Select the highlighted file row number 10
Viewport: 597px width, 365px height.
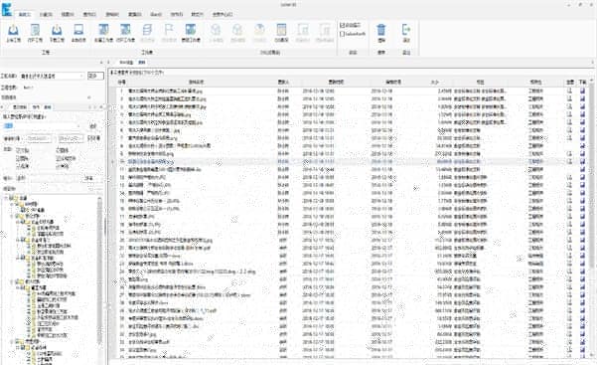pos(349,162)
